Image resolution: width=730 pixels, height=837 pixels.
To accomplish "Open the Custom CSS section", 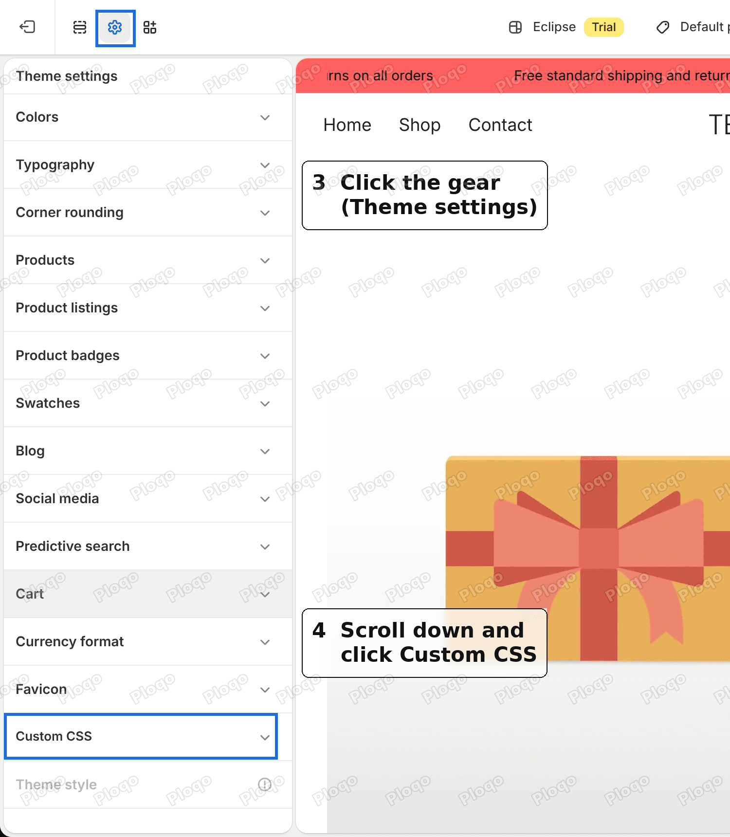I will point(141,736).
